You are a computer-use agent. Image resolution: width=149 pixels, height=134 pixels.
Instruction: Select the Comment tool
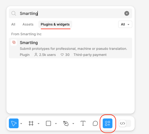click(95, 123)
